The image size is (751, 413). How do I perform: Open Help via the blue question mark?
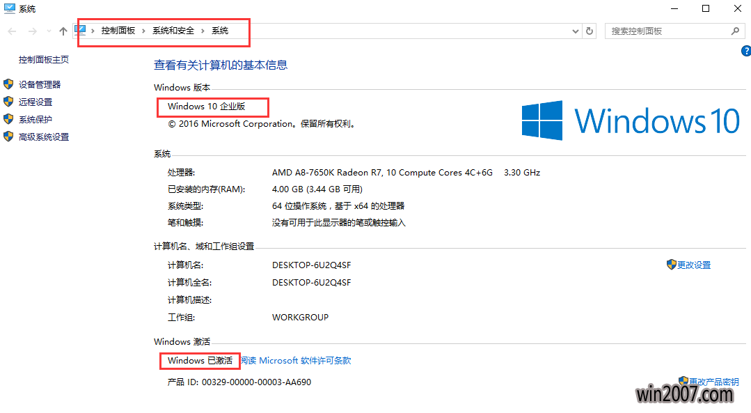point(745,51)
